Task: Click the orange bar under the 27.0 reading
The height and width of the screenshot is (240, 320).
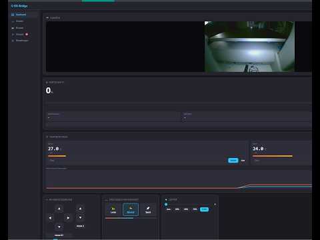Action: pyautogui.click(x=57, y=156)
